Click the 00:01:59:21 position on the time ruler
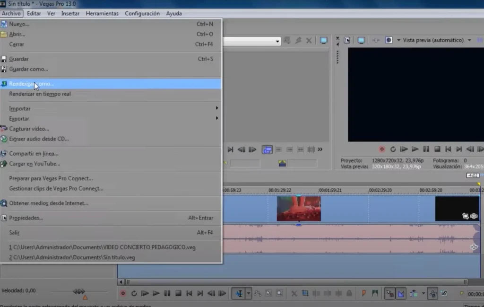The height and width of the screenshot is (307, 484). point(330,190)
